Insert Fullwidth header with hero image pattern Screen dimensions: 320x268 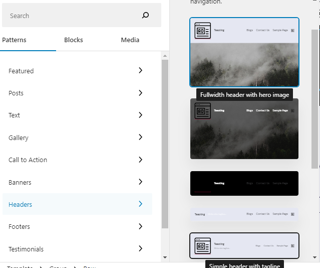(x=244, y=52)
